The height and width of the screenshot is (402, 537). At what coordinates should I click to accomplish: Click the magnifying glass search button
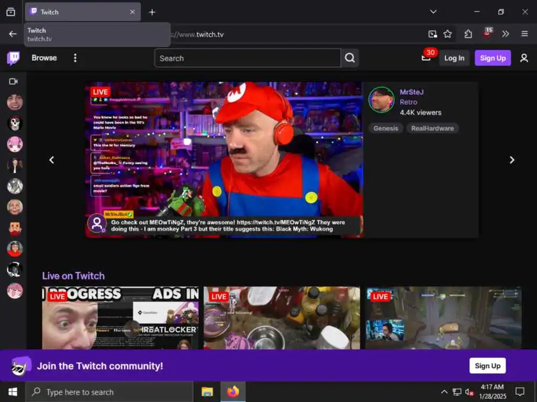pos(350,58)
